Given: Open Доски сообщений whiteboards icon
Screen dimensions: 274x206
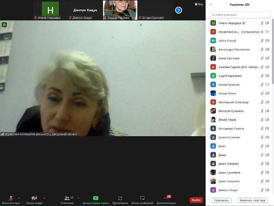Looking at the screenshot, I should pyautogui.click(x=142, y=198).
